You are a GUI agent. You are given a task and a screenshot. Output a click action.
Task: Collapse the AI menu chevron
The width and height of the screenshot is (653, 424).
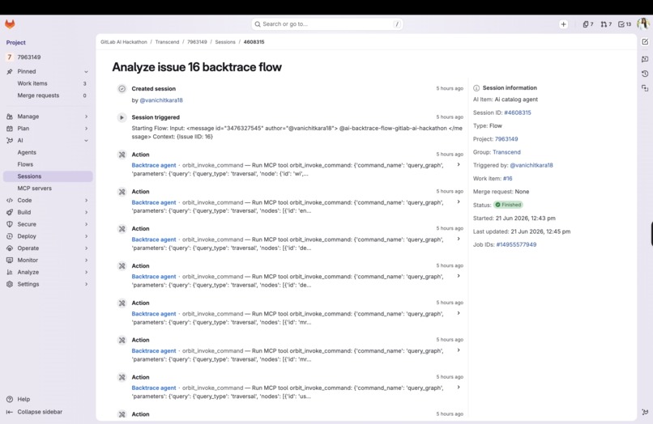pyautogui.click(x=86, y=141)
